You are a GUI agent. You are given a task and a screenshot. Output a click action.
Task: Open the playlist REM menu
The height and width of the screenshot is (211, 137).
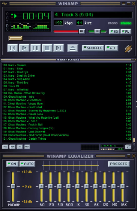click(12, 147)
